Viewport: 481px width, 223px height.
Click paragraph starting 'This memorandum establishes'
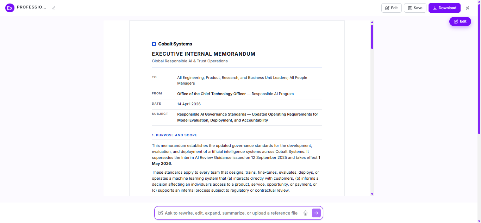tap(237, 154)
